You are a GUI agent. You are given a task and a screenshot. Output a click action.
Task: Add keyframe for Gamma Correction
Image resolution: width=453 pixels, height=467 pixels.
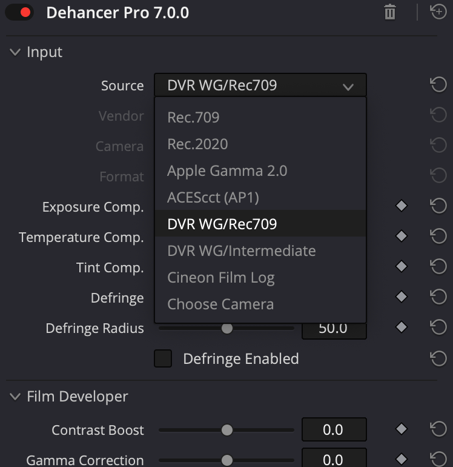click(x=402, y=459)
